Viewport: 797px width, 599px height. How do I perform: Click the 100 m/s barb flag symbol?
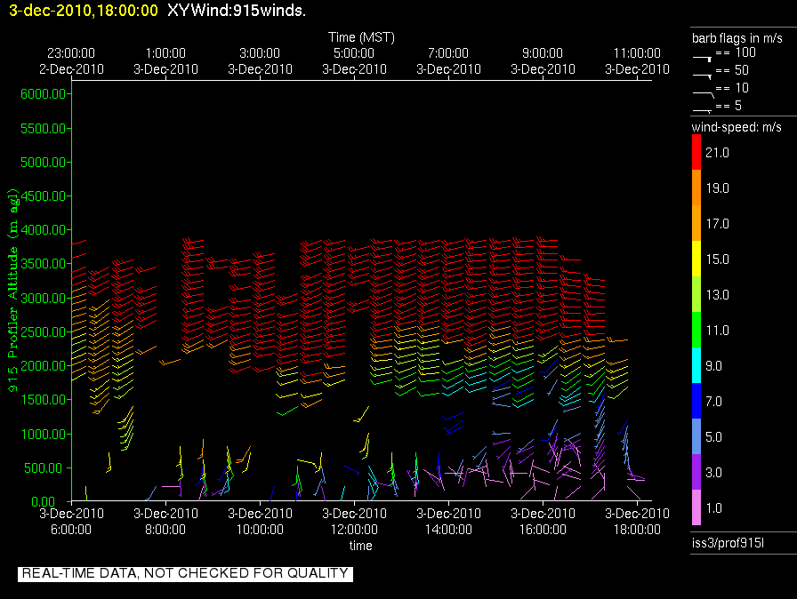[x=702, y=59]
